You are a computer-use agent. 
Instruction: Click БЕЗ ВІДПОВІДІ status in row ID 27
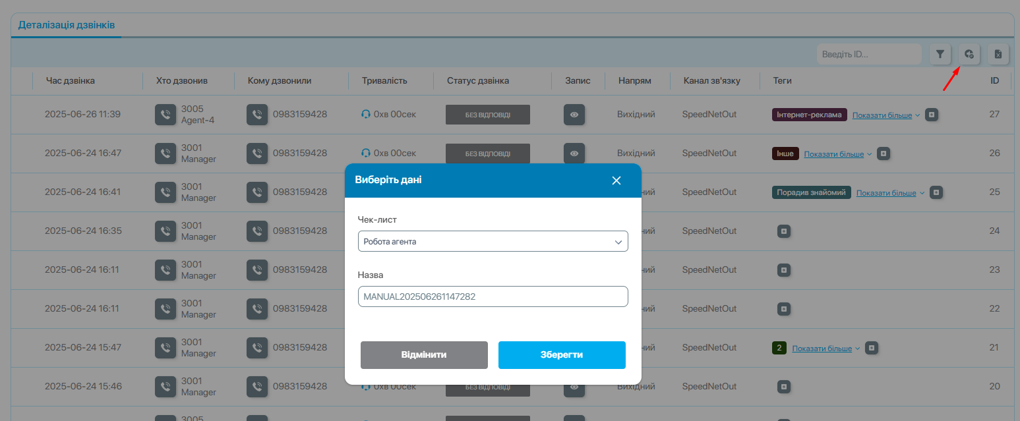(488, 115)
